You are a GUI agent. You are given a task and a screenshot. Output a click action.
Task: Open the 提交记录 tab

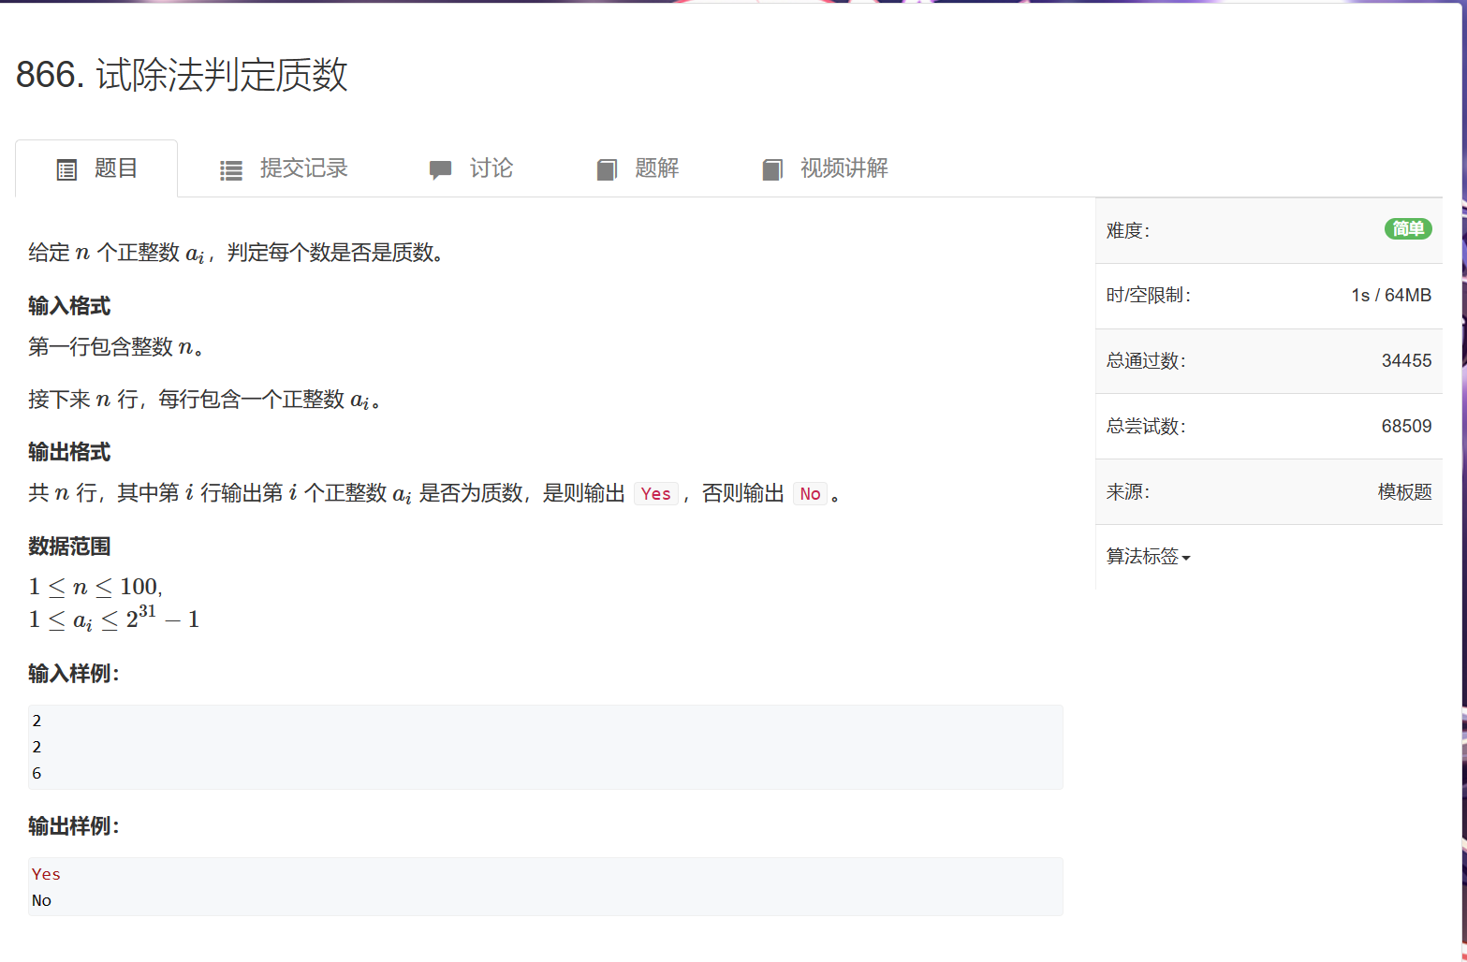pyautogui.click(x=303, y=168)
